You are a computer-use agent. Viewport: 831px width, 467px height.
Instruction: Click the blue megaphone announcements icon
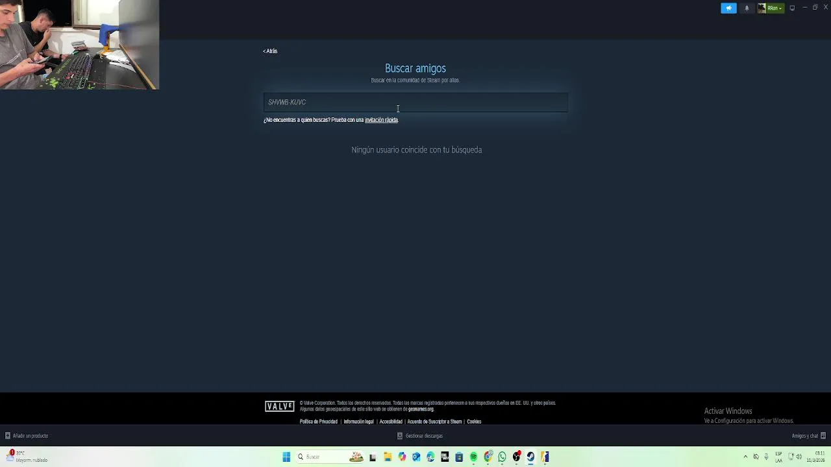click(729, 8)
